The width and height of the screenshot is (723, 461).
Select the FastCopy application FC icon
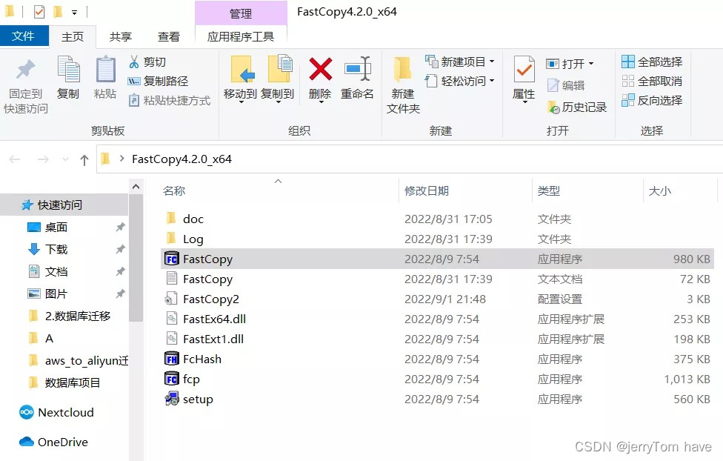[x=172, y=259]
